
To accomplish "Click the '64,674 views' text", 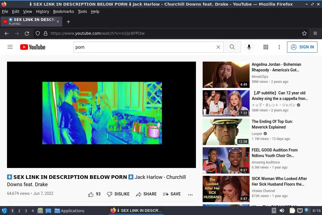I will pyautogui.click(x=18, y=193).
